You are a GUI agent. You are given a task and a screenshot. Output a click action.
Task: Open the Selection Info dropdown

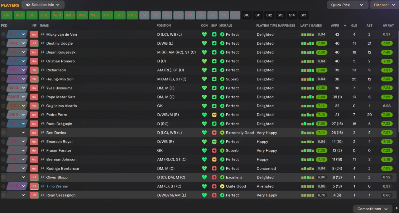(43, 5)
